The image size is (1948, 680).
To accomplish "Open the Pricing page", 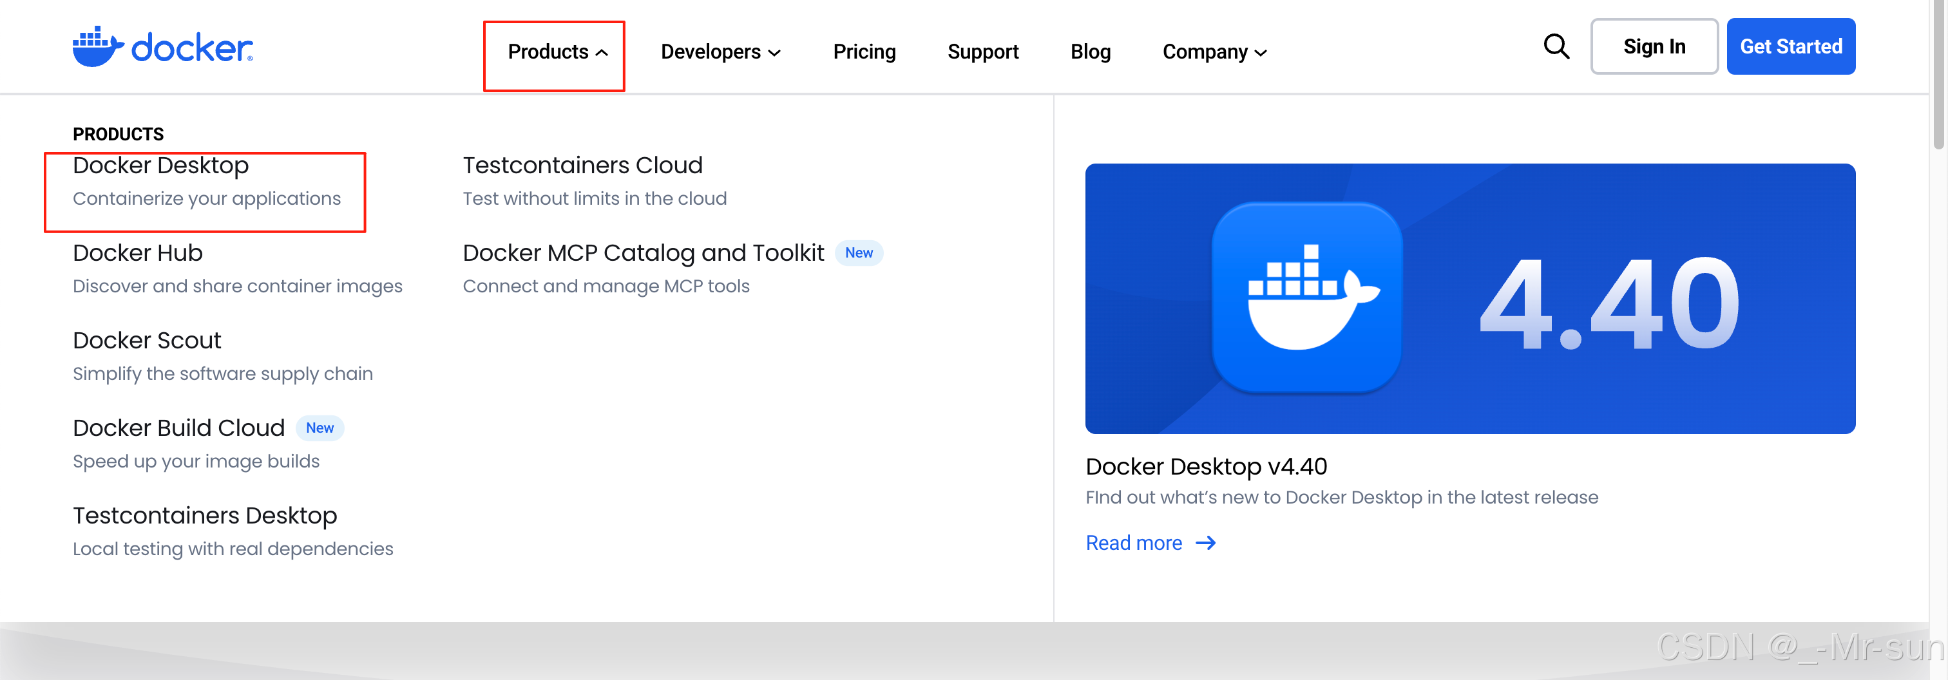I will 864,52.
